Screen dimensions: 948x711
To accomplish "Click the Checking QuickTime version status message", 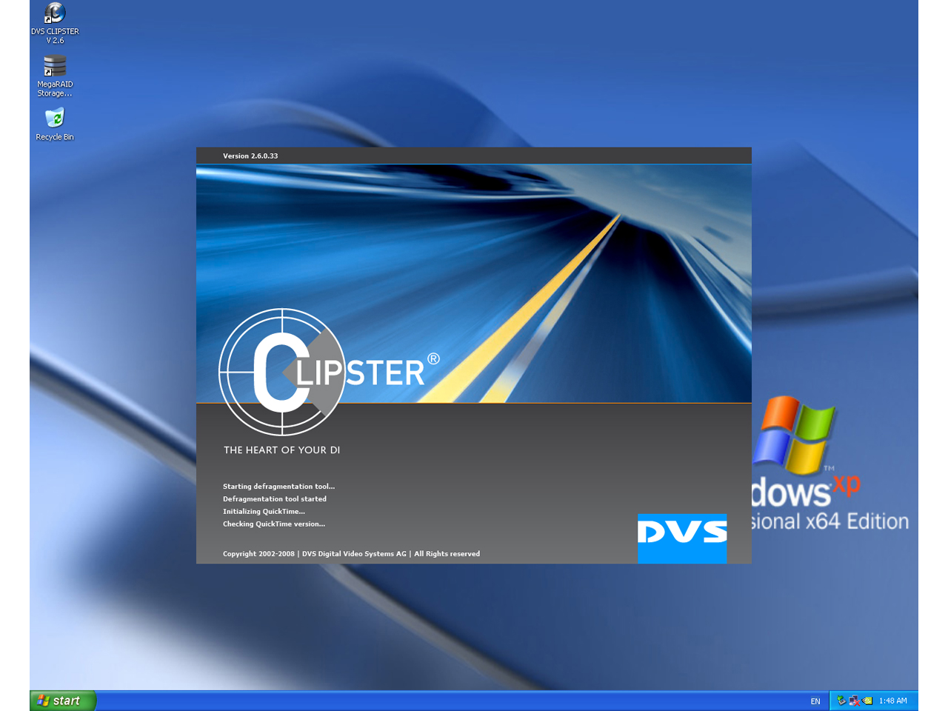I will point(274,524).
